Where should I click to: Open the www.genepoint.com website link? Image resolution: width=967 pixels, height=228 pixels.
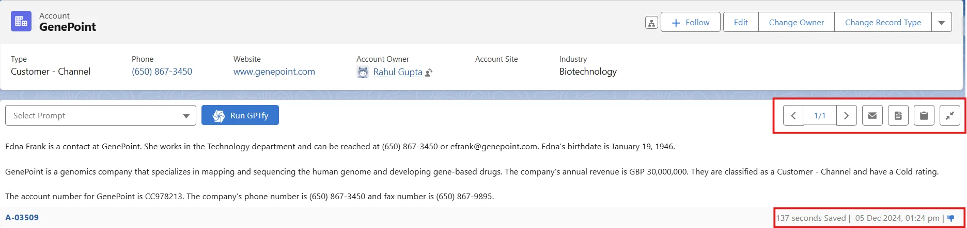pos(274,72)
